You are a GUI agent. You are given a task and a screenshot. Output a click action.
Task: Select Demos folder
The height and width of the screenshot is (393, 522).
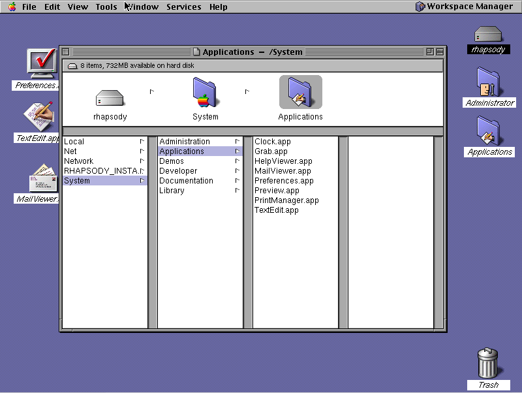(200, 161)
